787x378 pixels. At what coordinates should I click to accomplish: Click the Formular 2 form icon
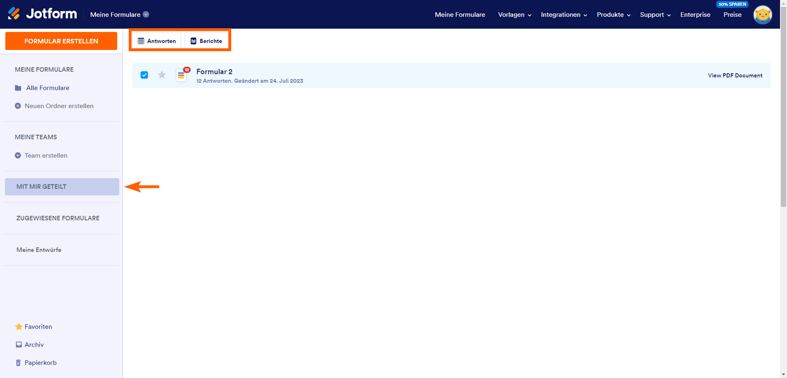pyautogui.click(x=182, y=75)
